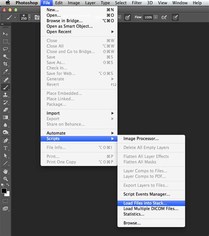
Task: Expand the toolbox double arrow
Action: pos(2,24)
